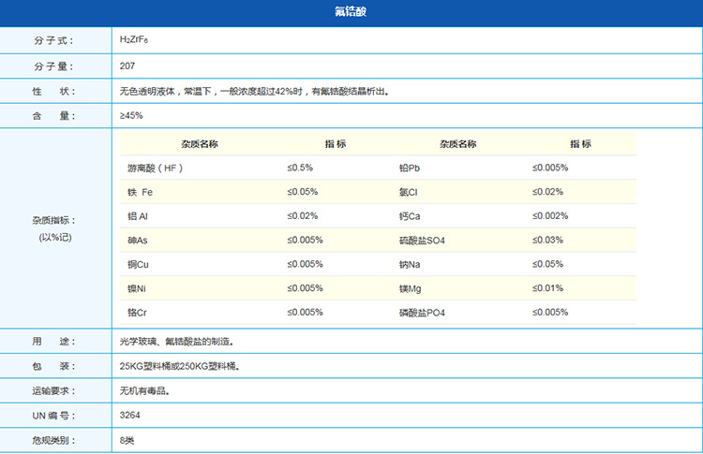This screenshot has width=703, height=454.
Task: Select the usage text 光学玻璃、氟锆酸盐的制造
Action: tap(176, 342)
